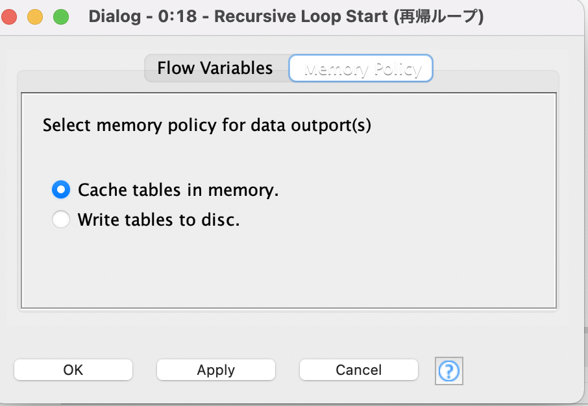
Task: Select the Cache tables in memory option
Action: (60, 189)
